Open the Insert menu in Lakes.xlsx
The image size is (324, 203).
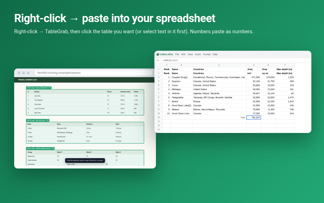[x=198, y=54]
